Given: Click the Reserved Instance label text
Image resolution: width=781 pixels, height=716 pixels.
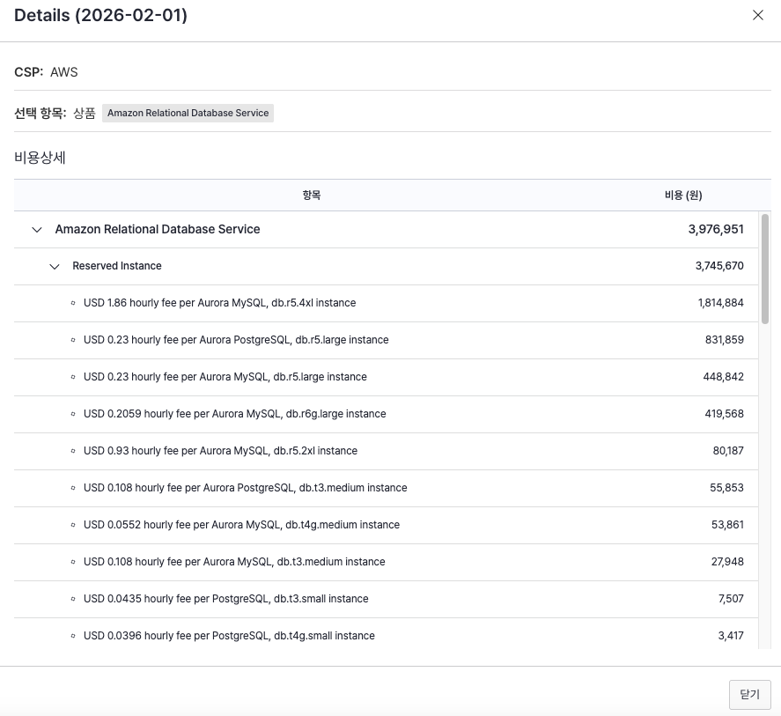Looking at the screenshot, I should click(117, 266).
